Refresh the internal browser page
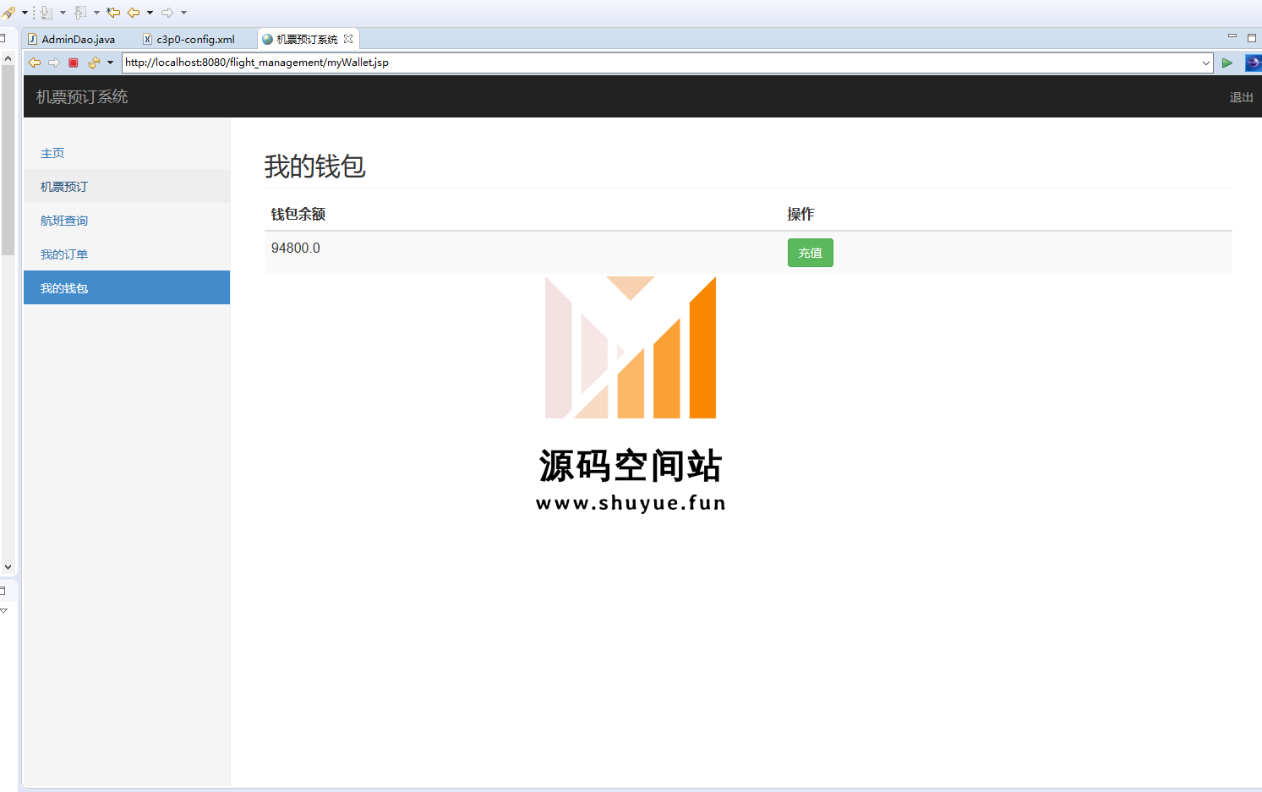Image resolution: width=1262 pixels, height=792 pixels. pyautogui.click(x=94, y=63)
